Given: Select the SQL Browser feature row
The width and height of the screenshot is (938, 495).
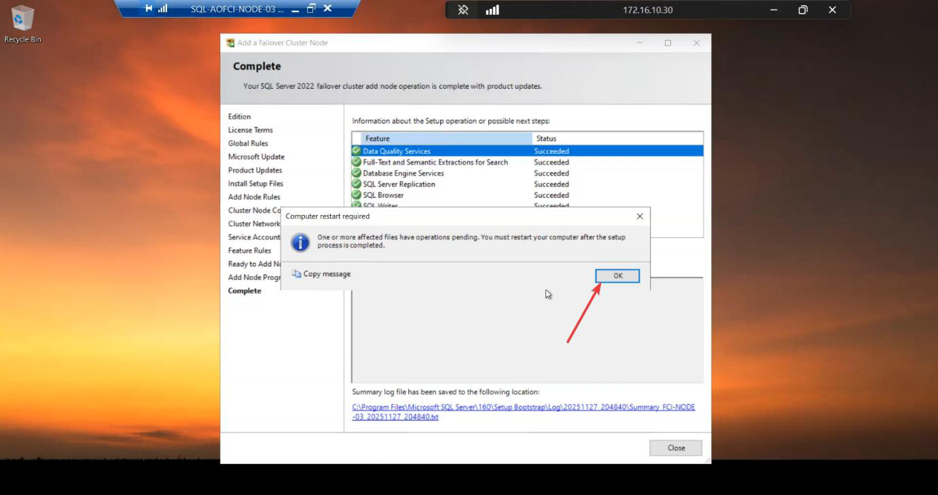Looking at the screenshot, I should click(527, 195).
